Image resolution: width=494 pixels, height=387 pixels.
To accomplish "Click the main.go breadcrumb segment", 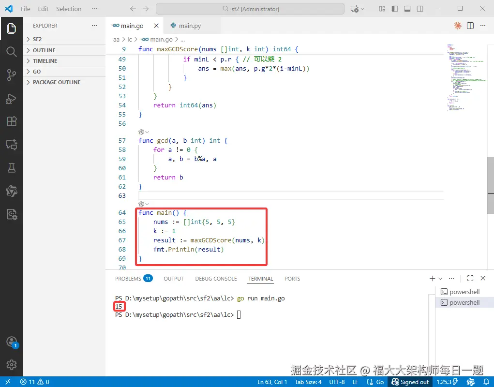I will pos(157,39).
